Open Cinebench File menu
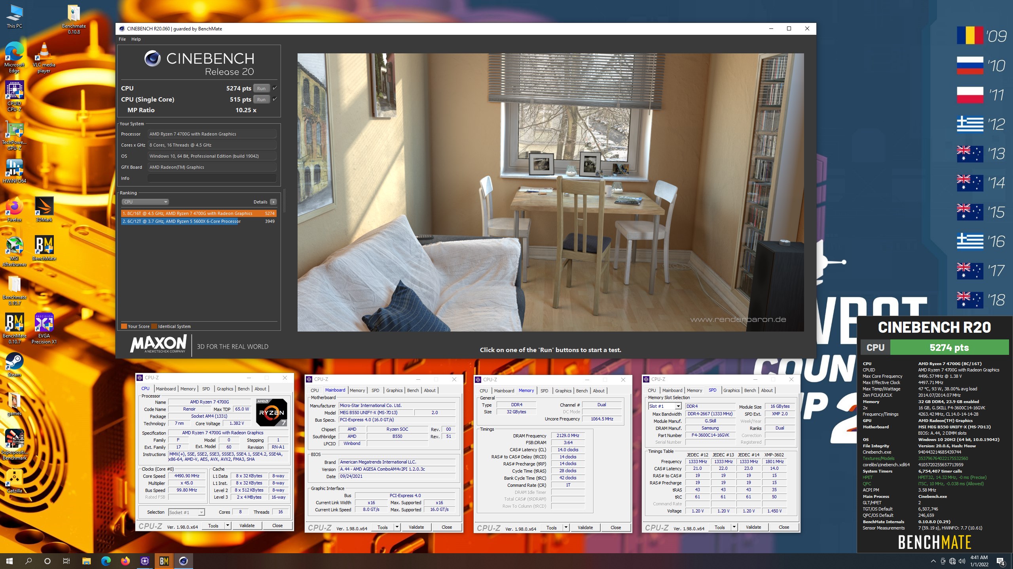The width and height of the screenshot is (1013, 569). (x=122, y=39)
